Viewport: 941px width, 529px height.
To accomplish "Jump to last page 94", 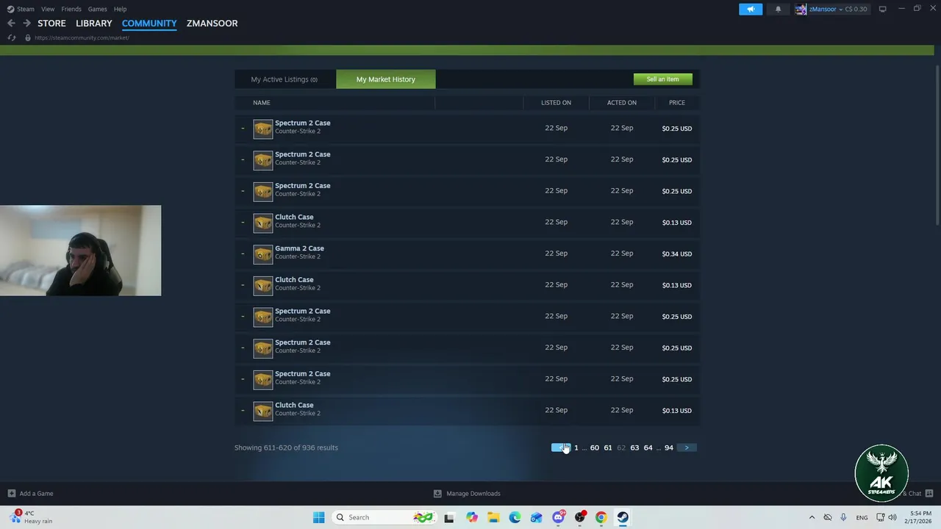I will coord(669,447).
